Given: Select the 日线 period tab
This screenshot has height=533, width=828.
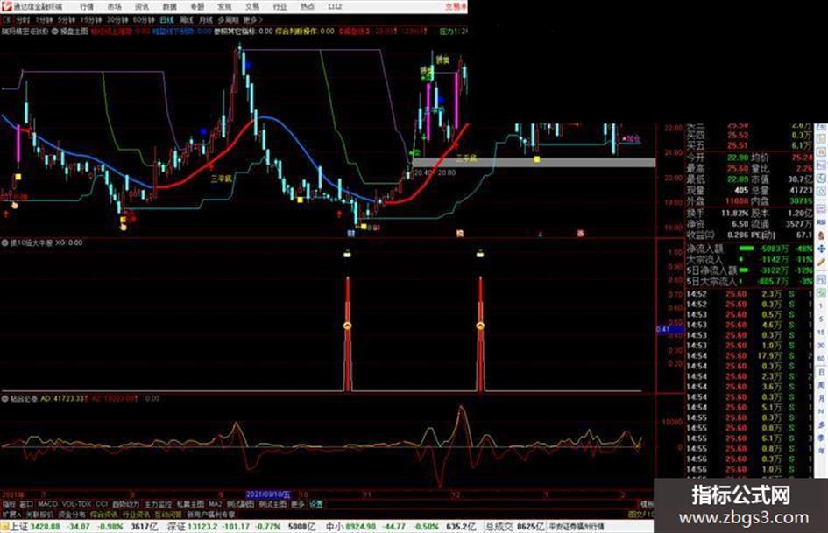Looking at the screenshot, I should pyautogui.click(x=166, y=19).
